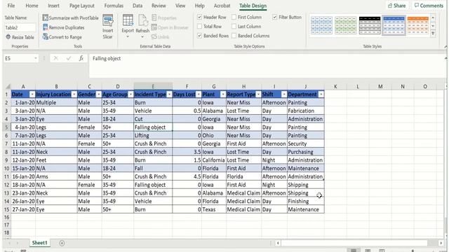The height and width of the screenshot is (252, 449).
Task: Click the Table Name input field
Action: point(20,28)
